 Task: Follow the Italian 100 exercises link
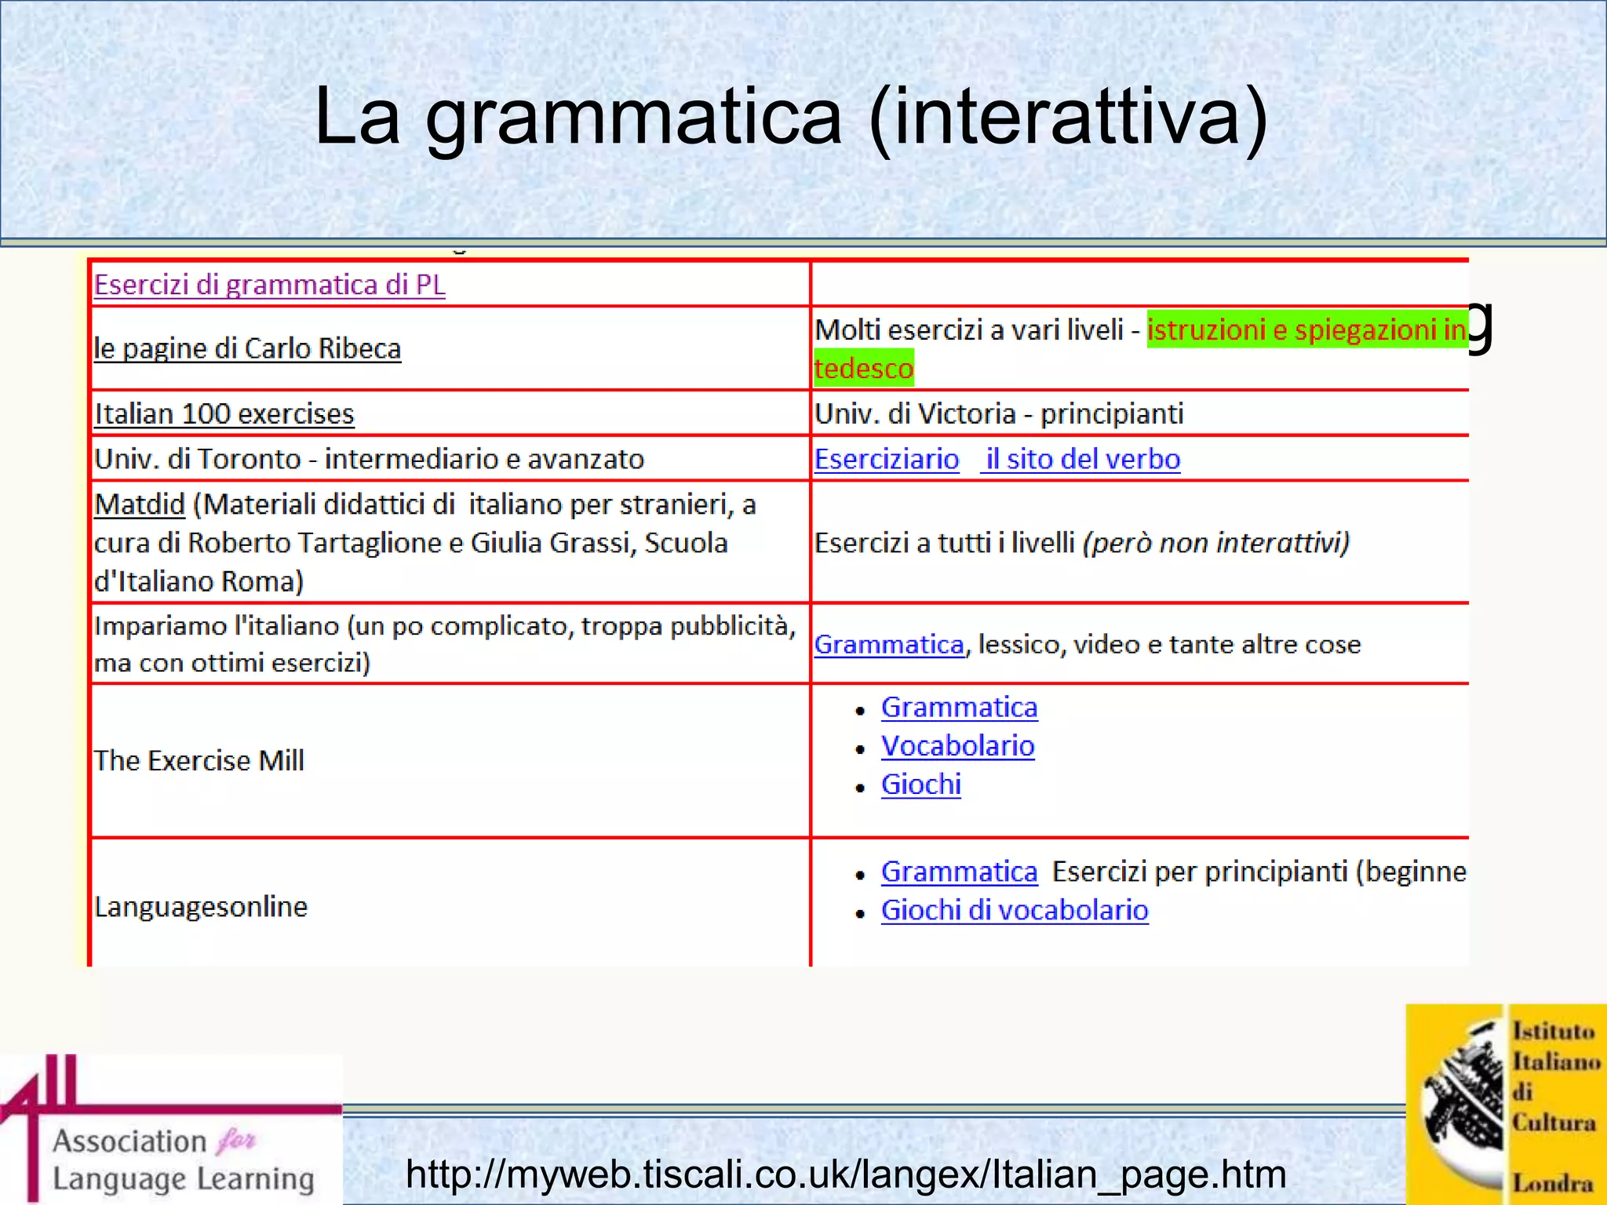click(x=224, y=413)
